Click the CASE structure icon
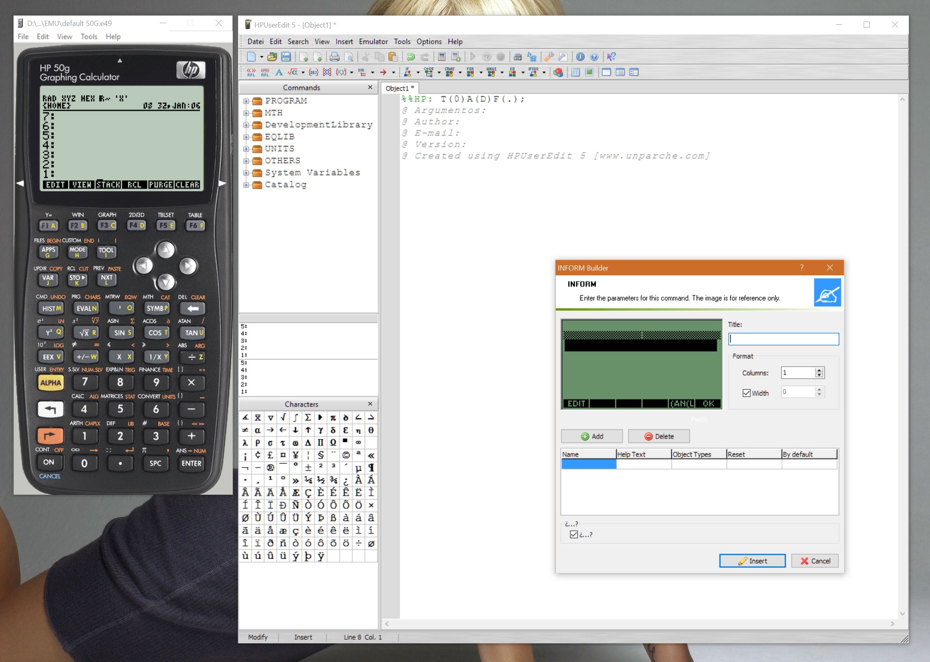Image resolution: width=930 pixels, height=662 pixels. click(x=429, y=72)
